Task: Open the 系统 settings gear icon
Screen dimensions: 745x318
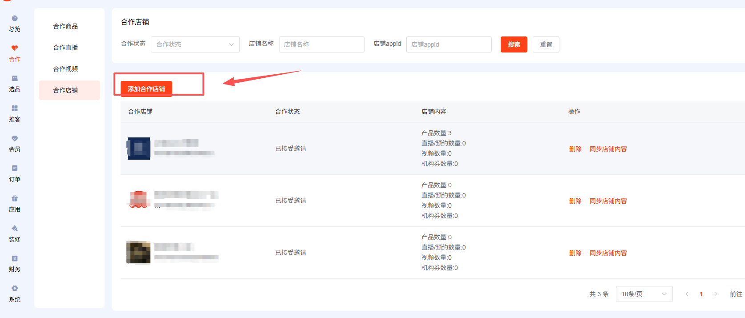Action: coord(15,289)
